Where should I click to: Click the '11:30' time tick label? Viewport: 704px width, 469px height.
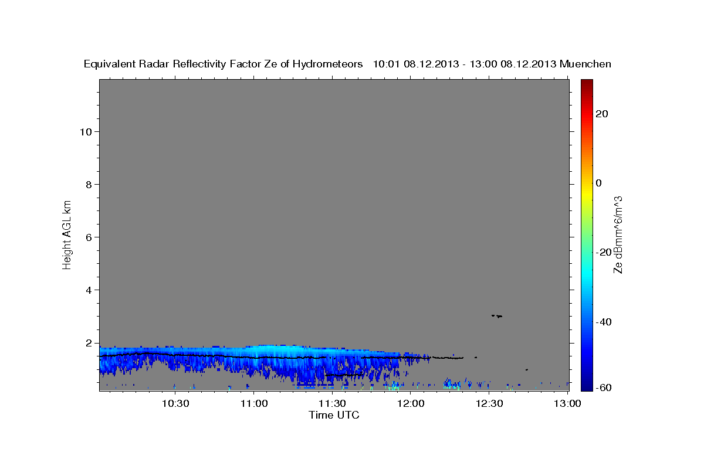(332, 403)
